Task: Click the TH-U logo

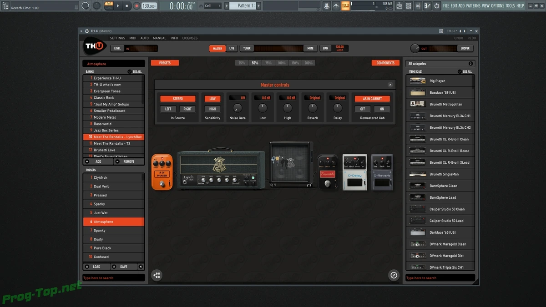Action: click(x=95, y=47)
